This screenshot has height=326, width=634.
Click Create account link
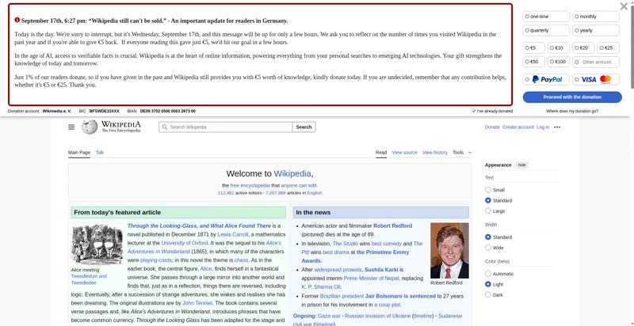point(518,127)
